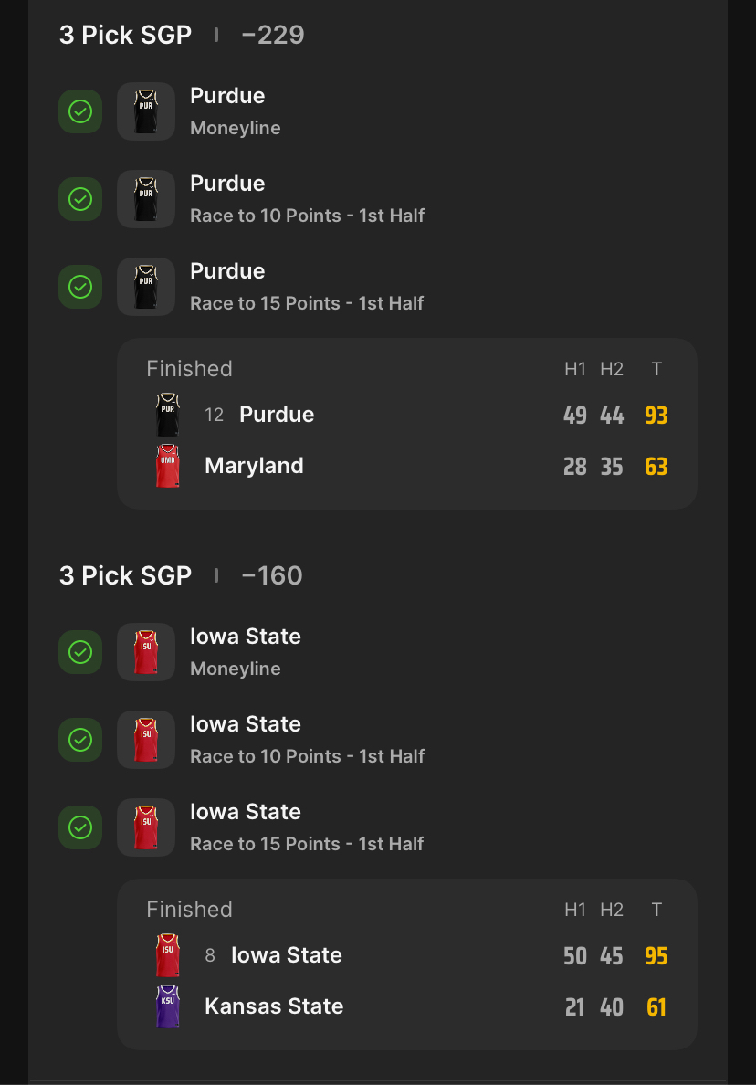Click Purdue jersey icon for Race to 10
Viewport: 756px width, 1085px height.
pos(146,199)
